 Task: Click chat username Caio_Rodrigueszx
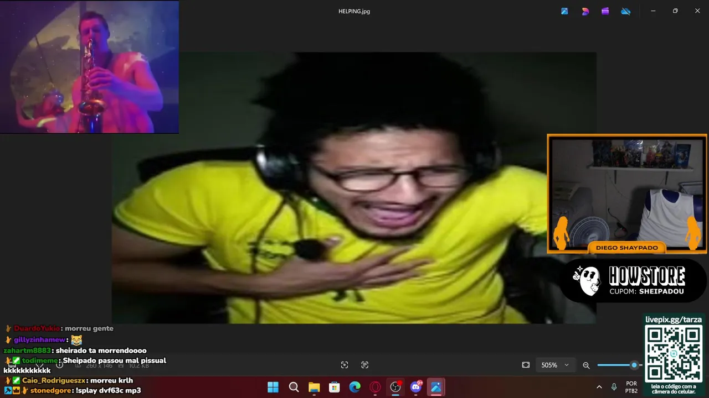pyautogui.click(x=54, y=380)
